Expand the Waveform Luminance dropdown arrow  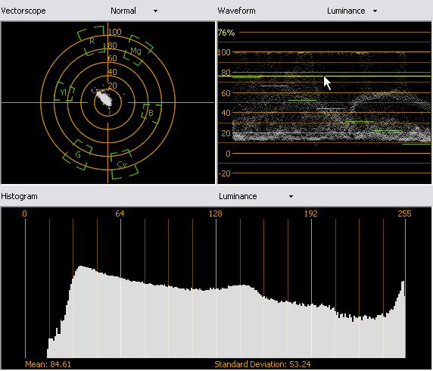click(x=375, y=11)
